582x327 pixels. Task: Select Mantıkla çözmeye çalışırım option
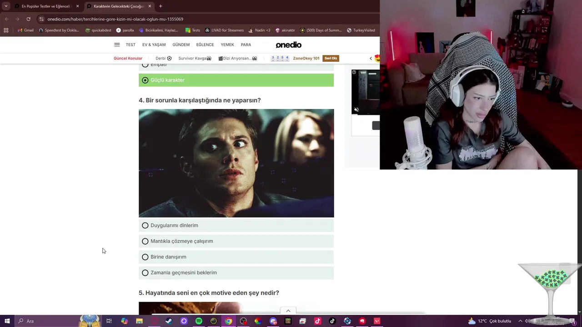[236, 241]
